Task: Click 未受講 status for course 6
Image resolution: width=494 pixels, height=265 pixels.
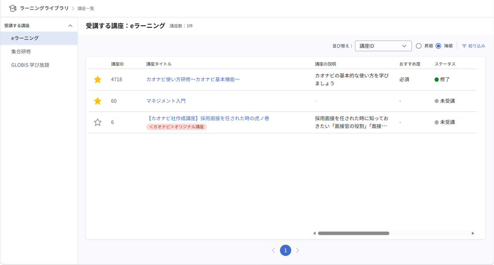Action: pos(445,122)
